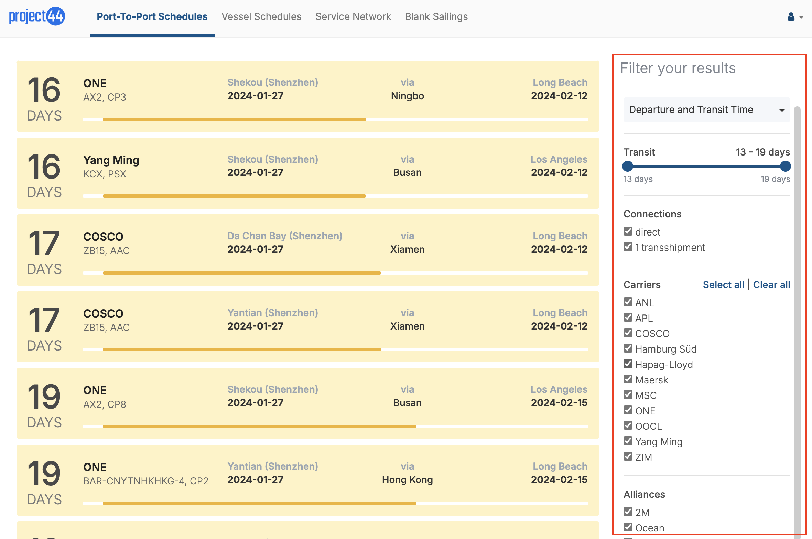Screen dimensions: 812x539
Task: Open the Blank Sailings tab
Action: [436, 16]
